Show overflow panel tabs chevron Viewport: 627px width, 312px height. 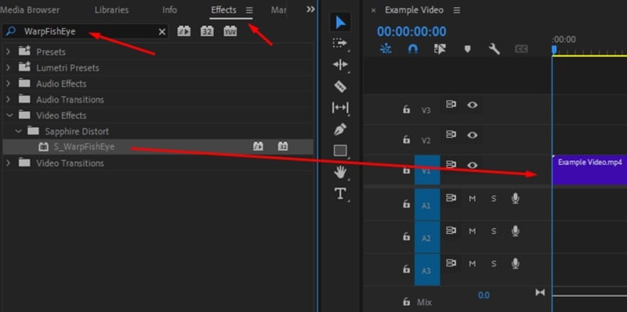pos(310,9)
